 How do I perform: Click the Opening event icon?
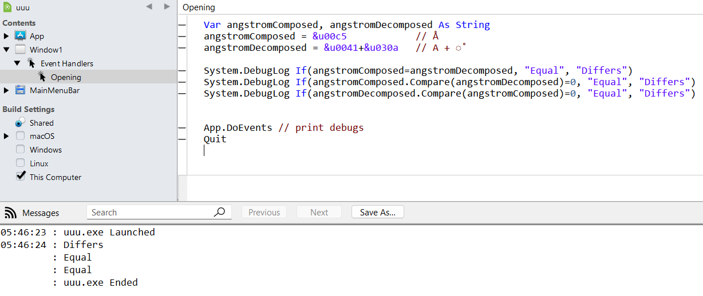pyautogui.click(x=41, y=77)
